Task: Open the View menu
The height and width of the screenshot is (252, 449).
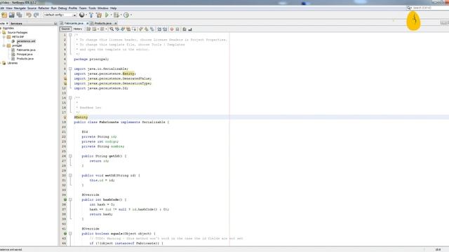Action: [x=9, y=8]
